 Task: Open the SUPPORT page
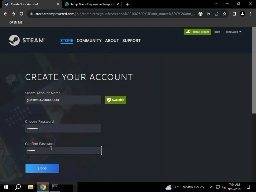click(x=131, y=40)
